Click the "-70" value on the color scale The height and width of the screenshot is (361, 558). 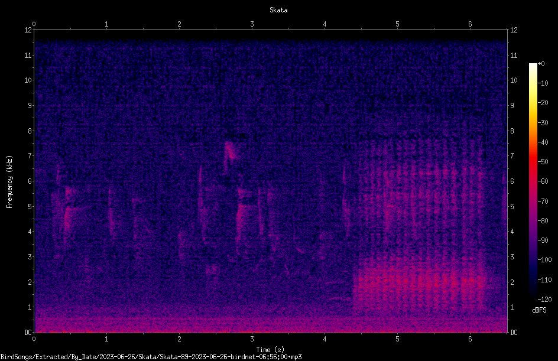543,201
